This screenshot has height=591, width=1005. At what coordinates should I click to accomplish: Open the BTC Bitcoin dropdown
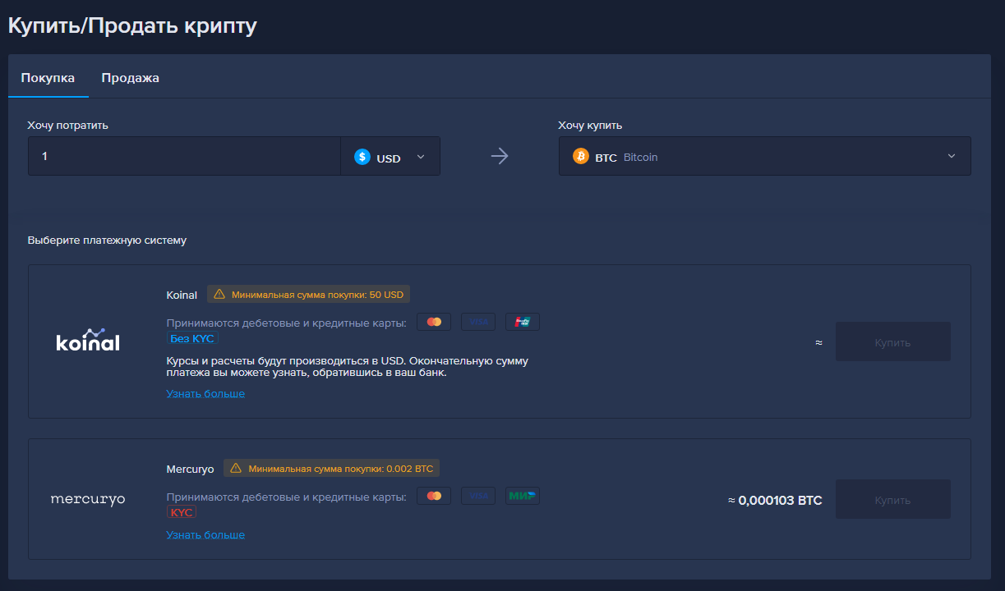(765, 156)
